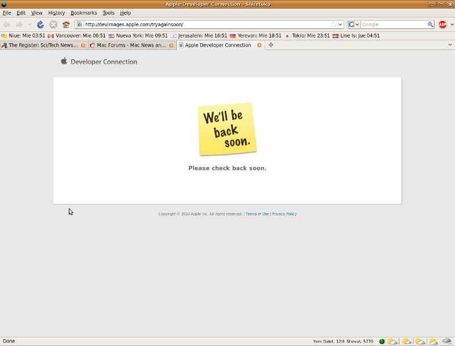Open the Tools menu

click(x=109, y=12)
